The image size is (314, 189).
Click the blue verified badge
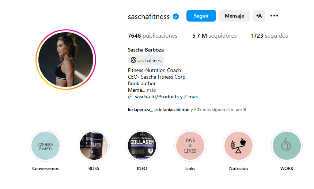pyautogui.click(x=176, y=16)
